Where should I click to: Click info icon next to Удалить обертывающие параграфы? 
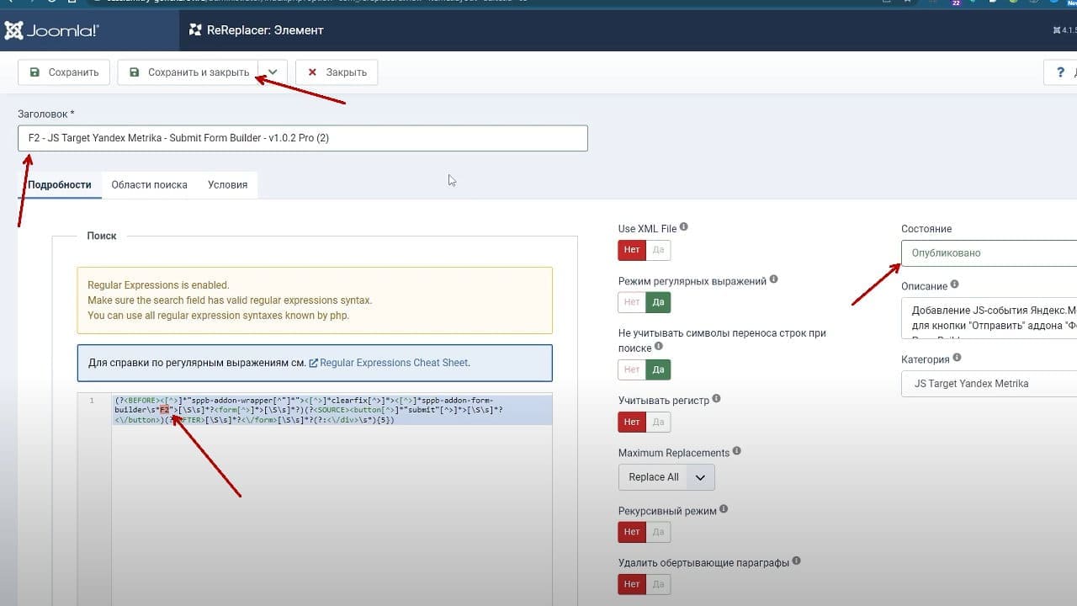pyautogui.click(x=797, y=561)
